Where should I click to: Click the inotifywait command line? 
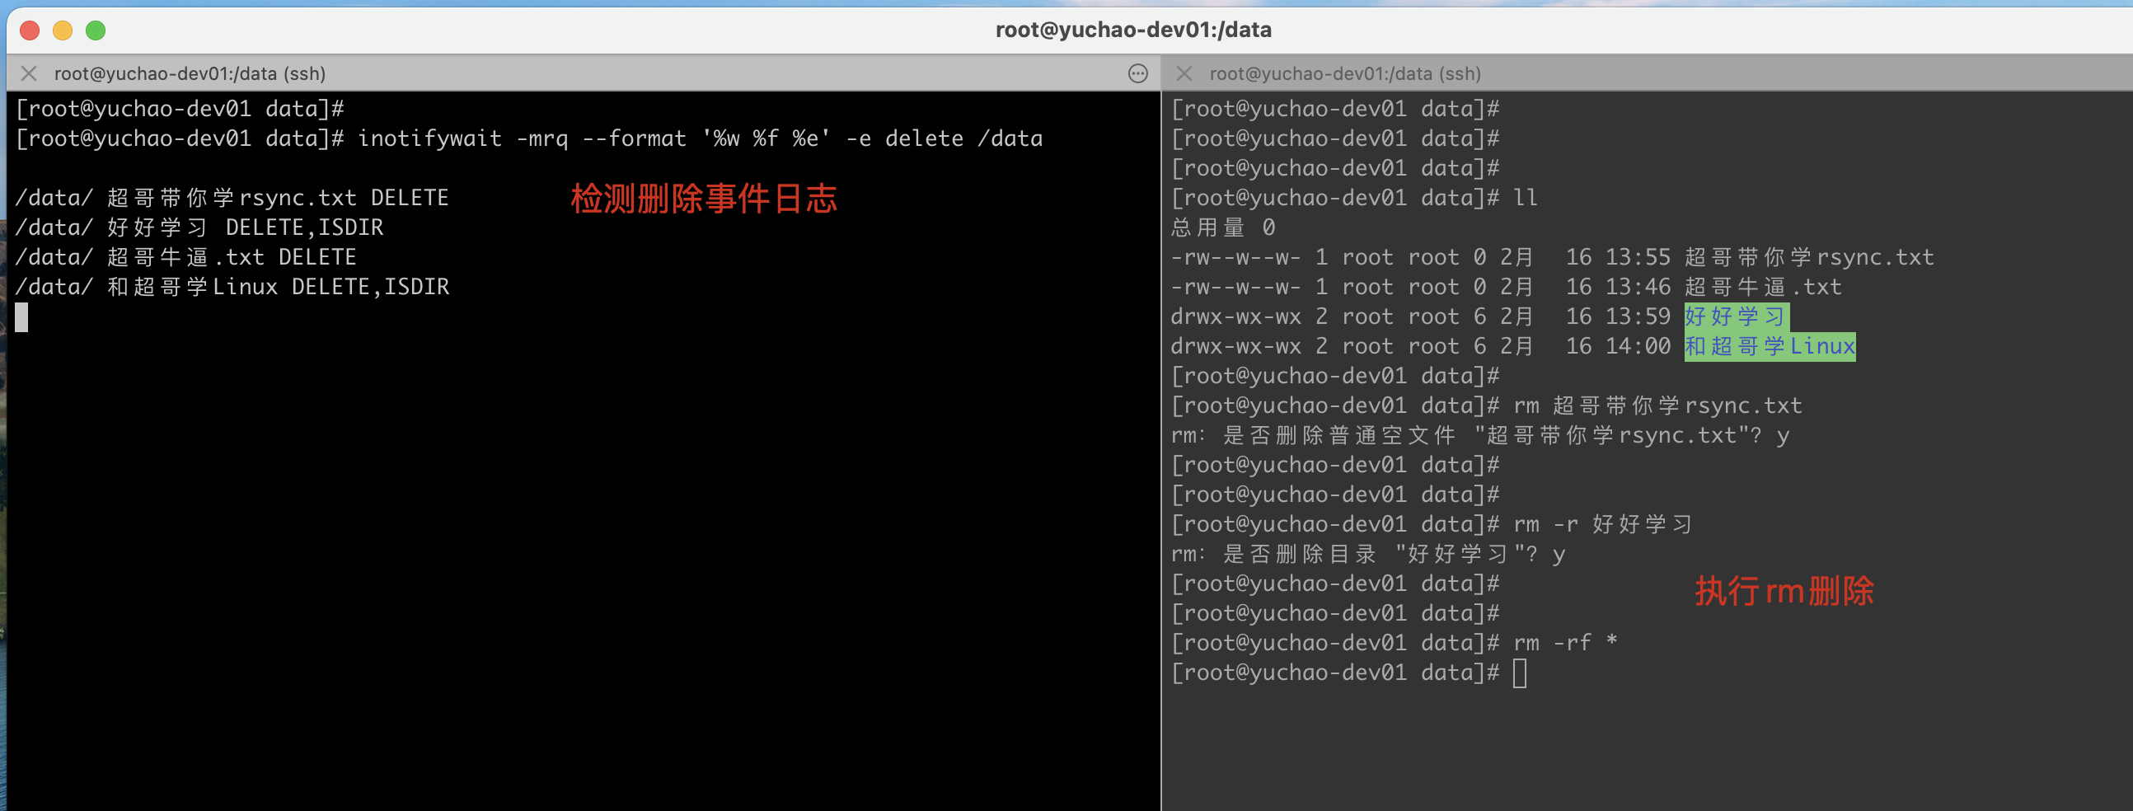(x=699, y=138)
